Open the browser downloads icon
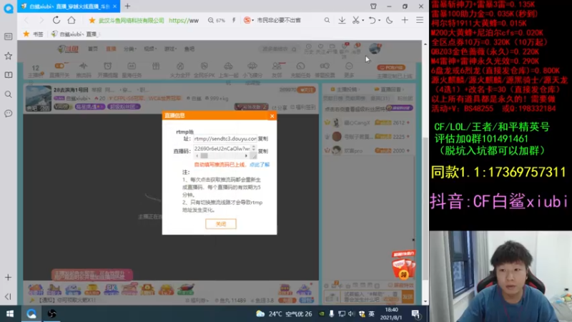 tap(342, 20)
